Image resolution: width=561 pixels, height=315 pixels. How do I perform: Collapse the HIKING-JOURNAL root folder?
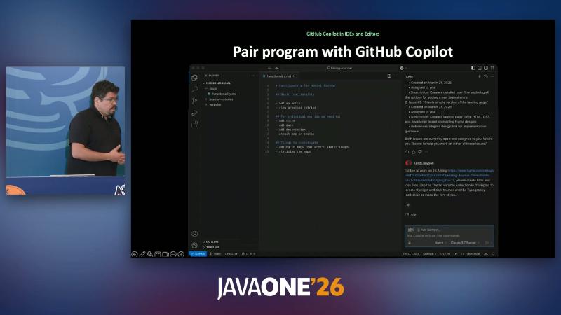(218, 83)
